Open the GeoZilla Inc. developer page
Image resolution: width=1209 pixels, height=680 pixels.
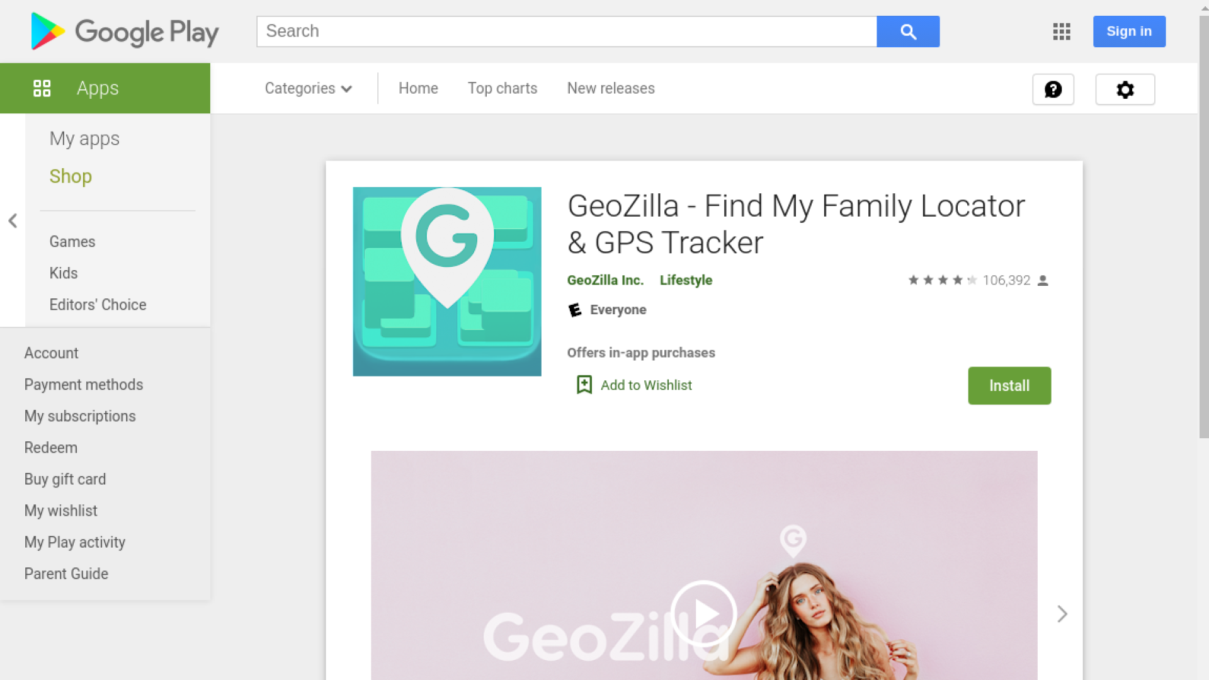[605, 280]
